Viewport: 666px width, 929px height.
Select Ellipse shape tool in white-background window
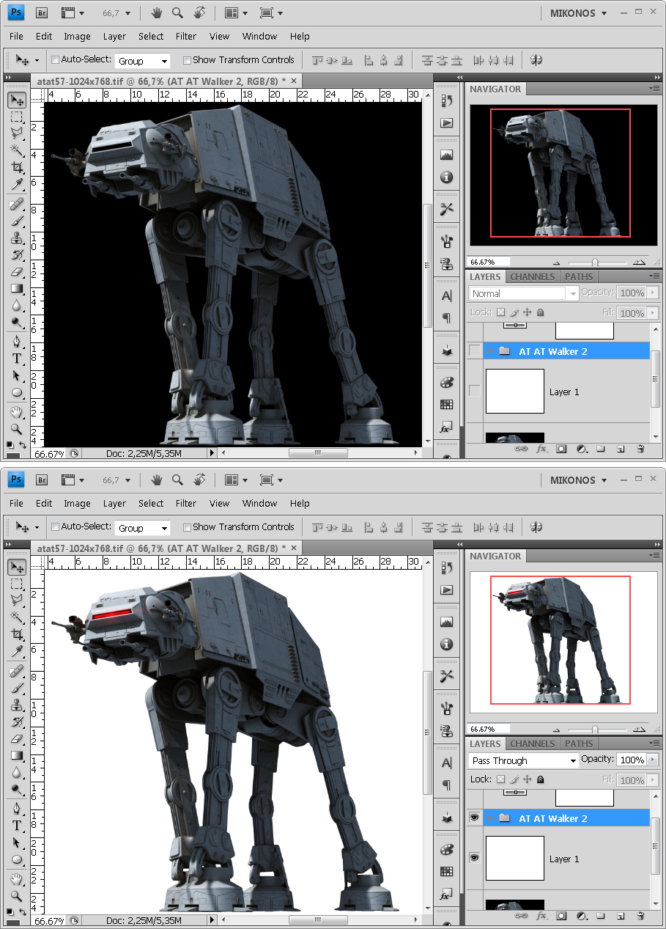(x=17, y=859)
